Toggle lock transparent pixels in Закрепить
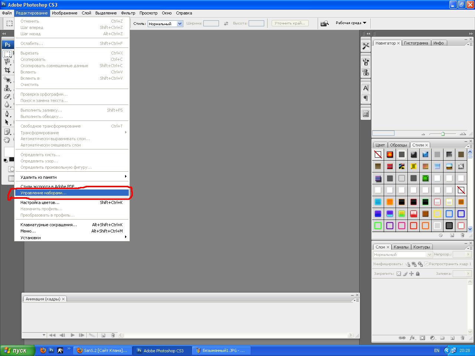The width and height of the screenshot is (475, 356). [399, 274]
